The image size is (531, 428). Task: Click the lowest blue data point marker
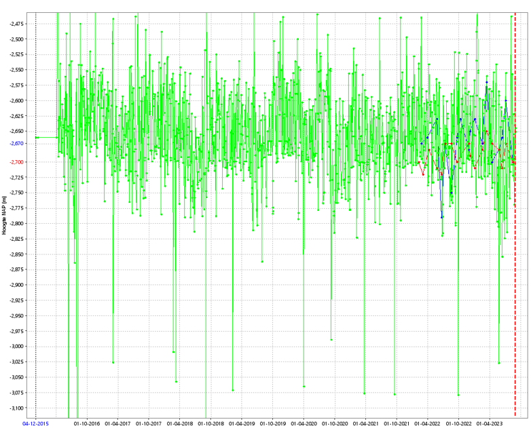coord(441,217)
